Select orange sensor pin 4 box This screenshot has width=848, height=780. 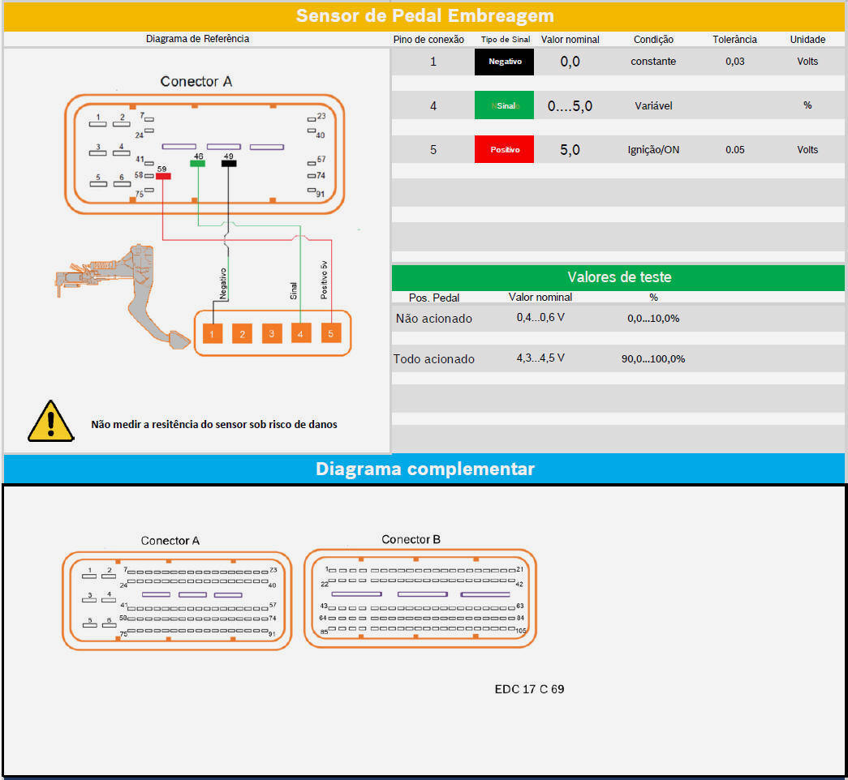pyautogui.click(x=301, y=333)
